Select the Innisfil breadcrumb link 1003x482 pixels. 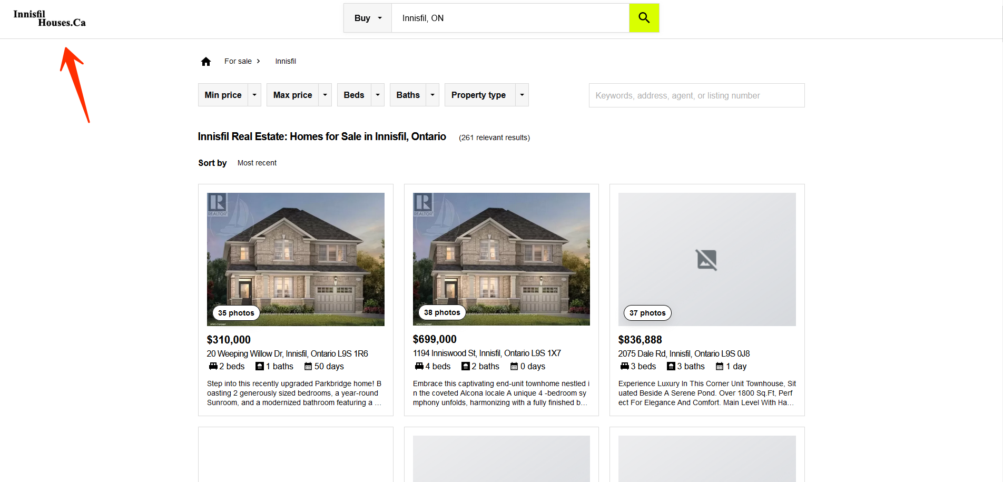[286, 61]
